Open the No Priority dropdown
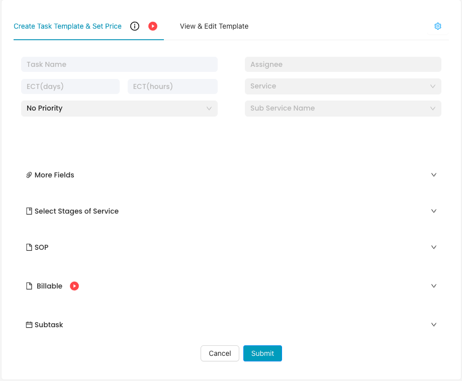462x381 pixels. [119, 108]
